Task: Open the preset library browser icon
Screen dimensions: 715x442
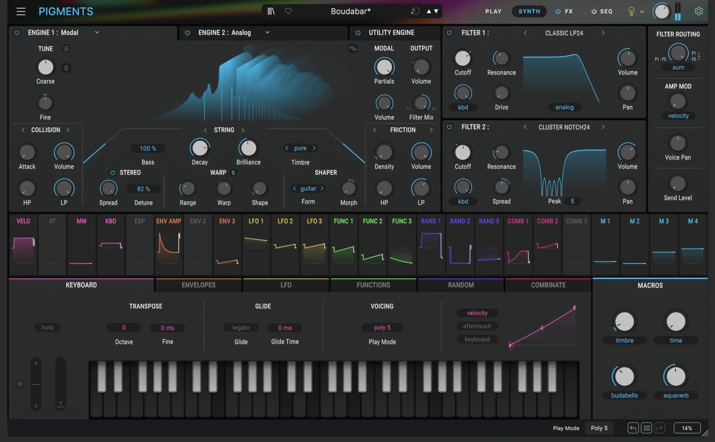Action: click(271, 11)
